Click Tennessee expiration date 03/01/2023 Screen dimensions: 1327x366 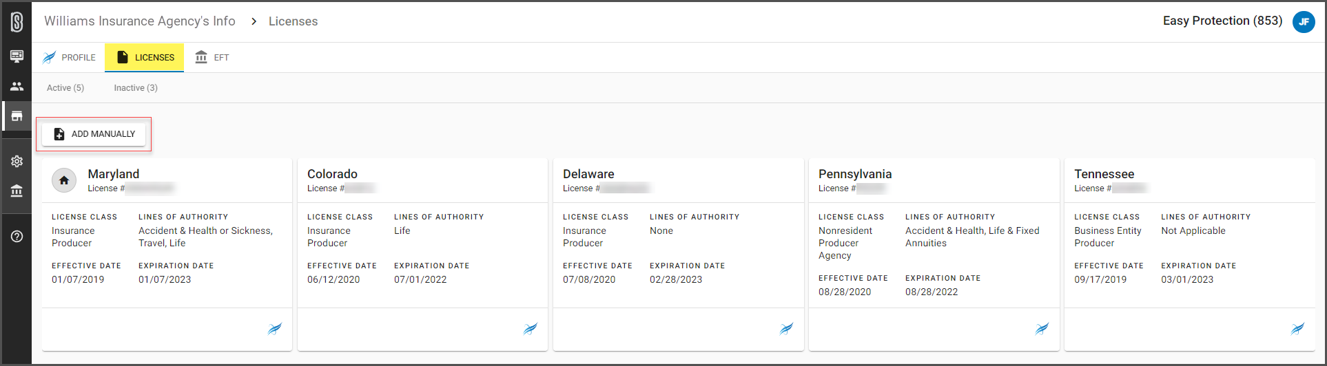tap(1187, 279)
